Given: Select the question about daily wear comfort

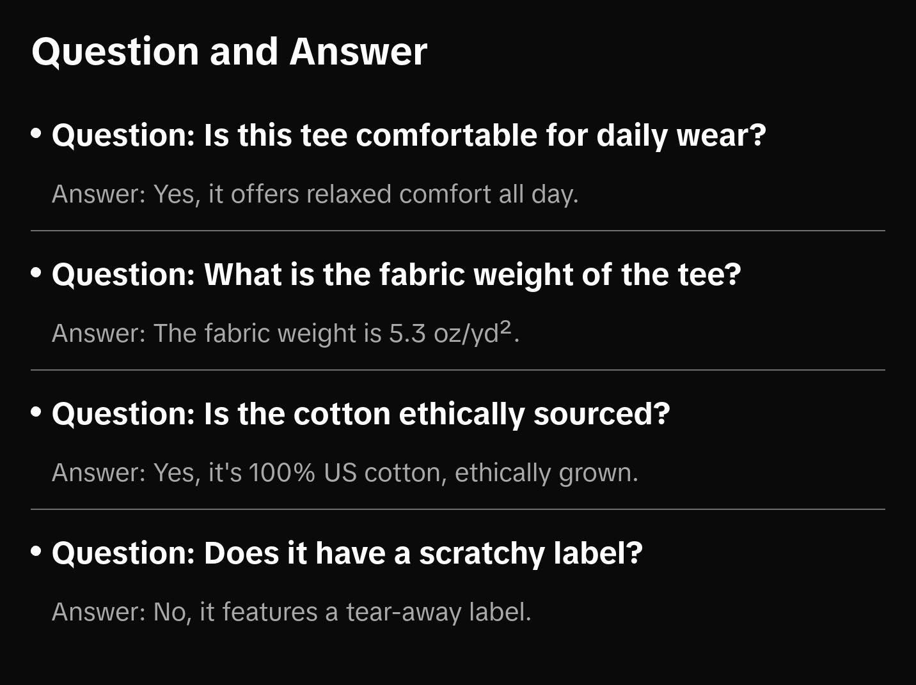Looking at the screenshot, I should click(409, 135).
